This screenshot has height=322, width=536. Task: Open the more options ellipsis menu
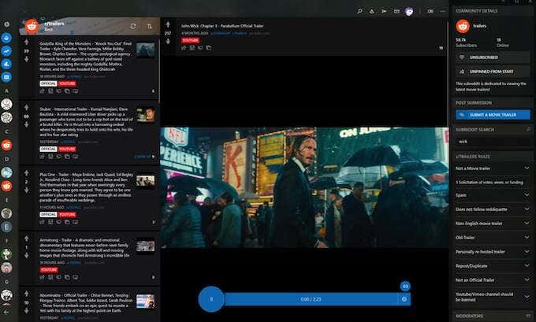tap(442, 11)
